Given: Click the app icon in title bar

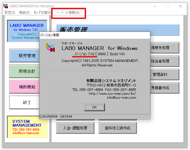Looking at the screenshot, I should pyautogui.click(x=6, y=6).
